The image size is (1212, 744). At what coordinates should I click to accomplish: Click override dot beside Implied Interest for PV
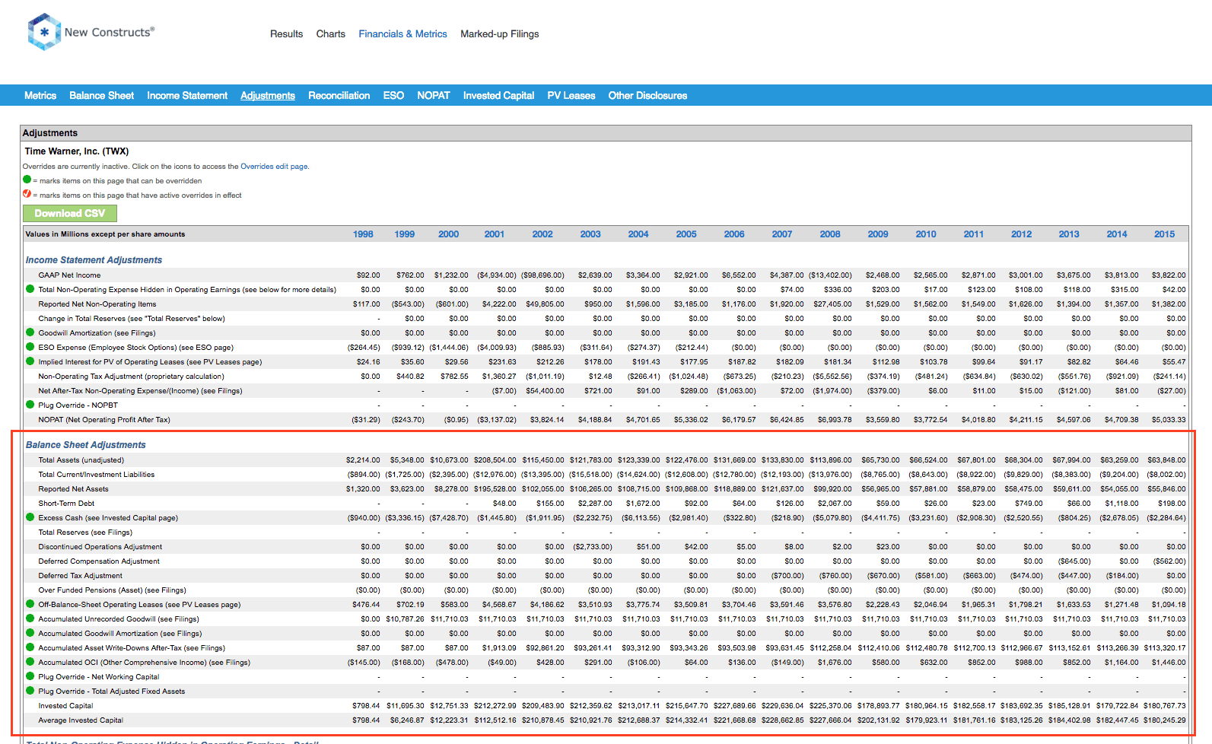(x=30, y=361)
